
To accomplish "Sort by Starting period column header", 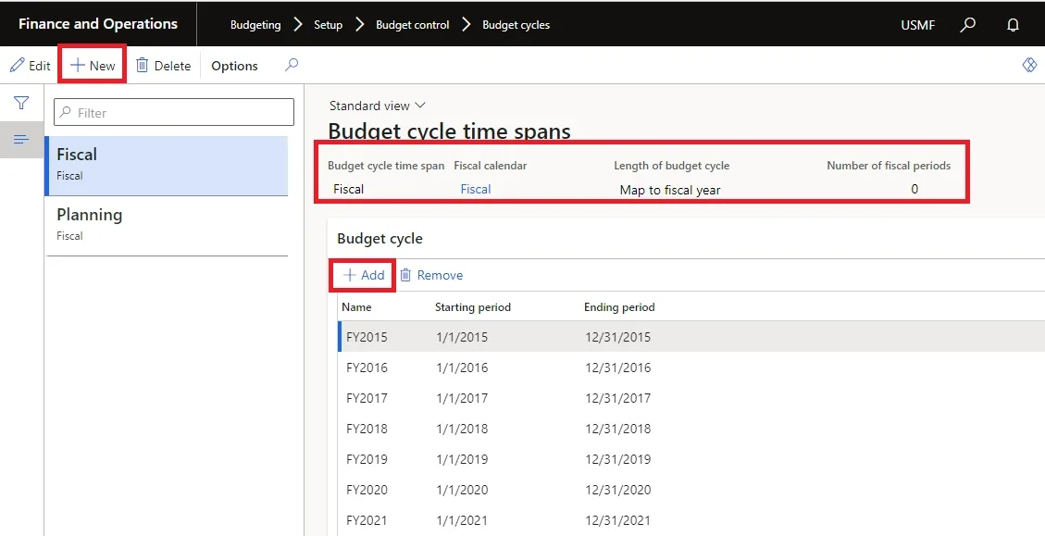I will coord(472,307).
